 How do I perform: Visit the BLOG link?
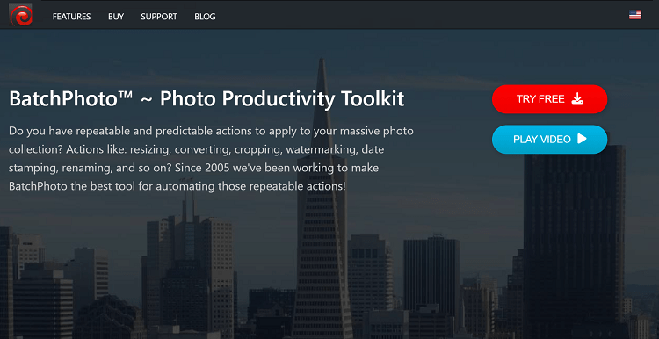coord(205,17)
